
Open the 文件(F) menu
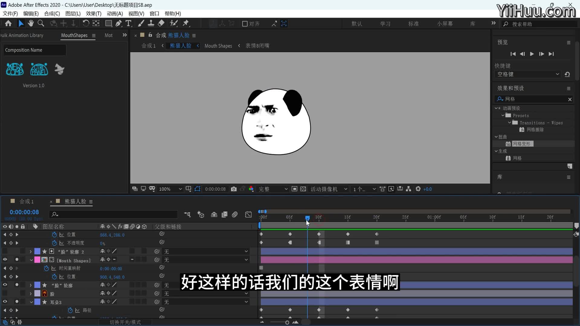pos(10,14)
